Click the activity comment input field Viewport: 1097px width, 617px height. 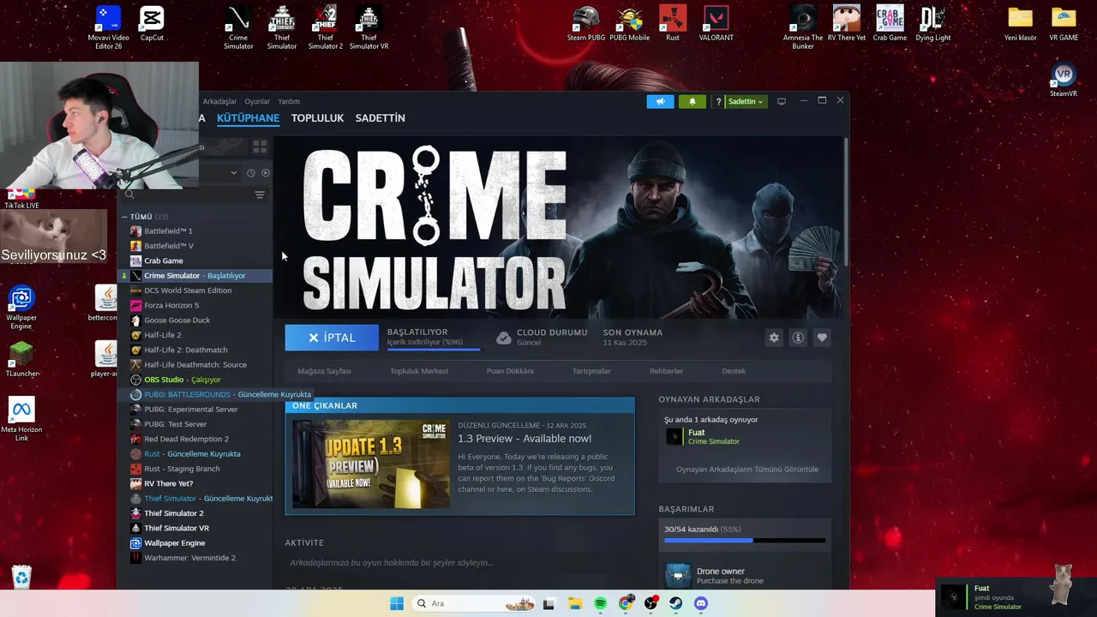coord(459,563)
